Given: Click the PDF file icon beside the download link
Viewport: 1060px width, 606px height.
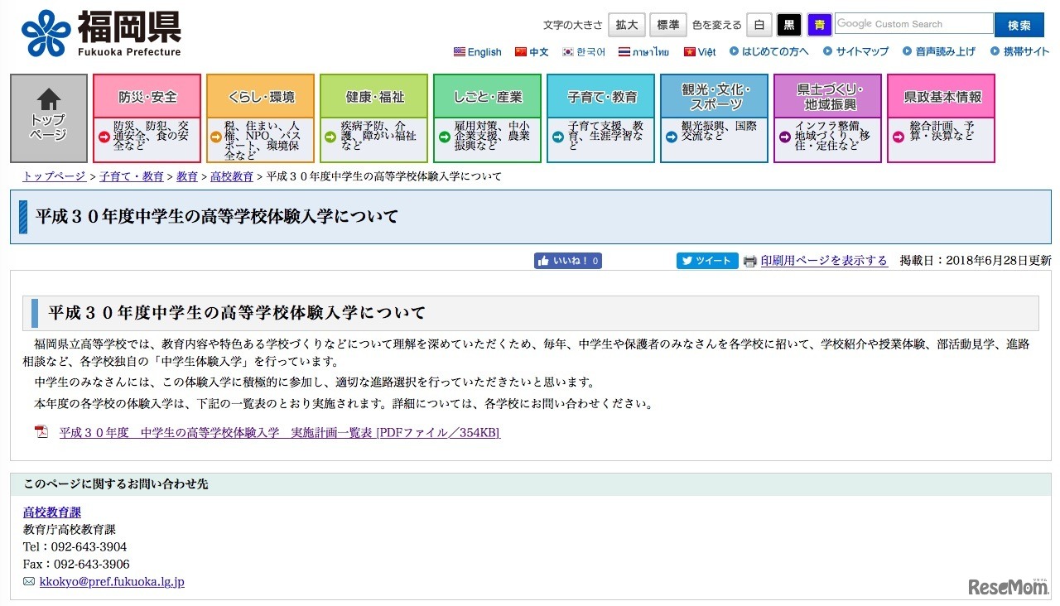Looking at the screenshot, I should [x=42, y=431].
